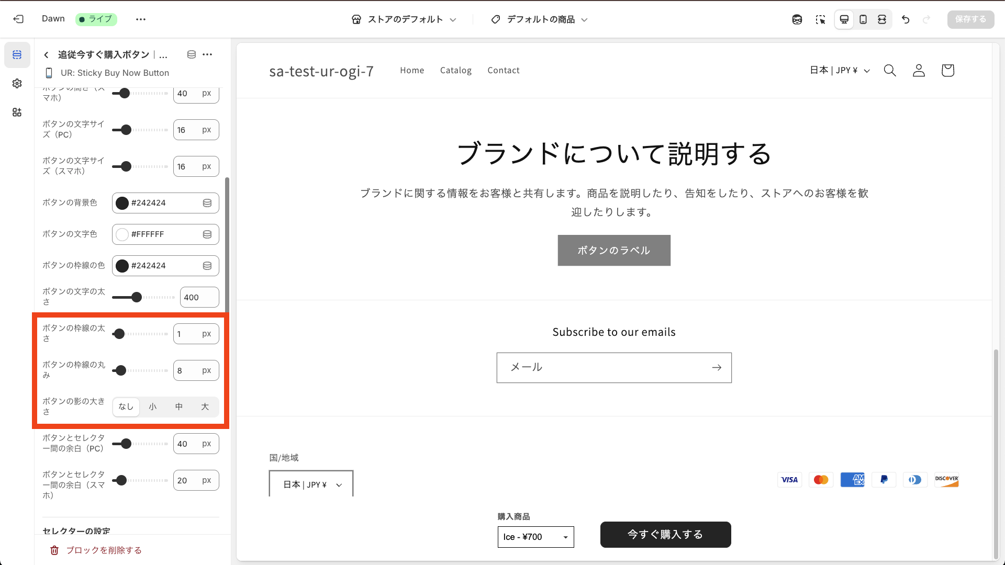Switch preview to mobile view
The width and height of the screenshot is (1005, 565).
[863, 19]
